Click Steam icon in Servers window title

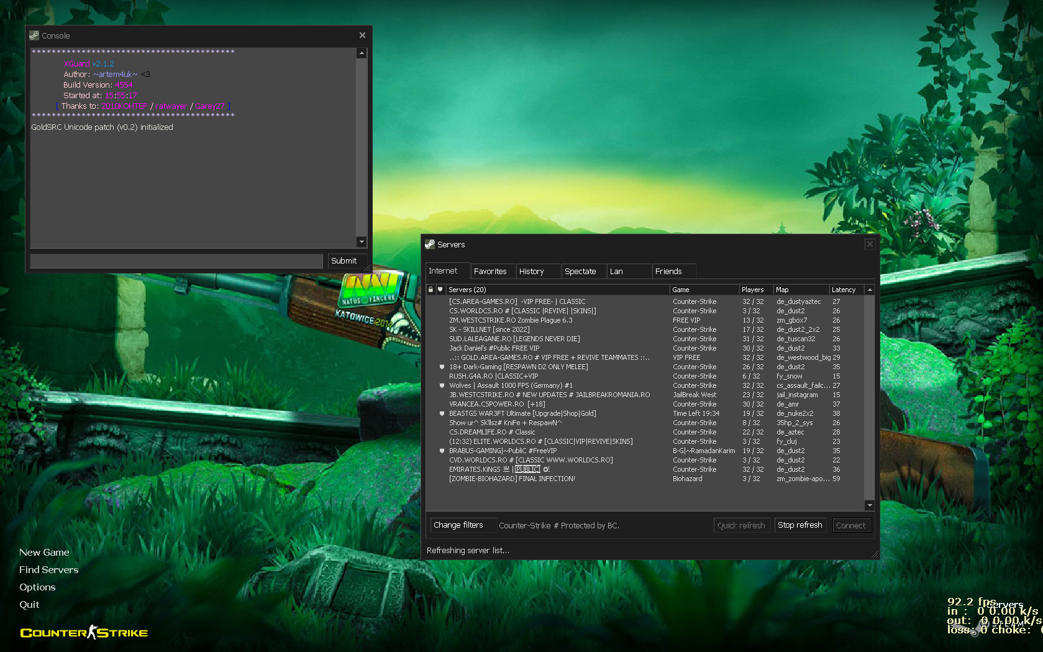pyautogui.click(x=430, y=244)
